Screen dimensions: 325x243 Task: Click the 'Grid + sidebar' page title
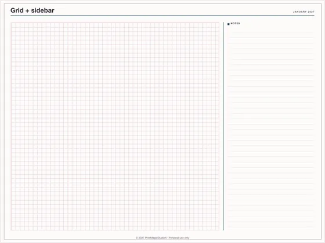pos(32,10)
